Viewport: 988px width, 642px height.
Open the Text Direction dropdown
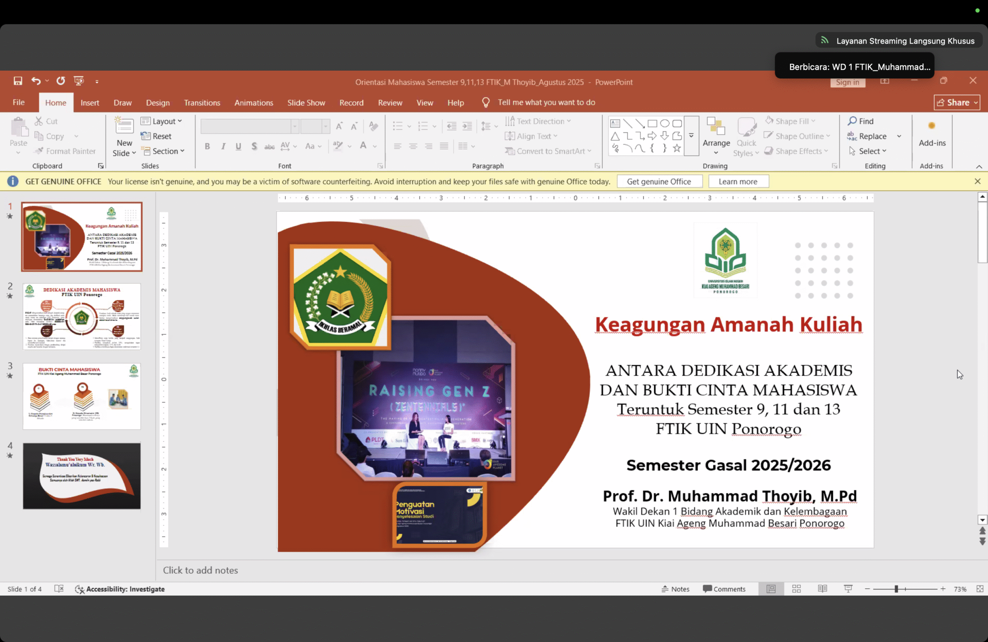coord(538,121)
